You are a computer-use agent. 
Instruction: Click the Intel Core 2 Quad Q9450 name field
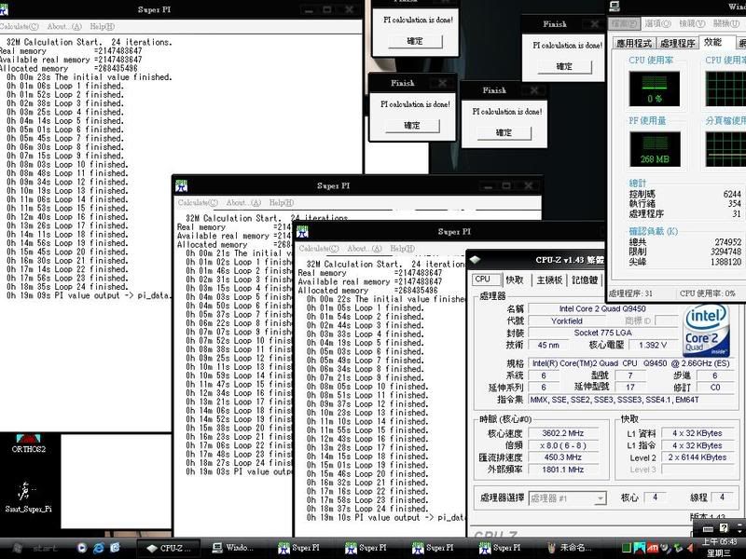tap(602, 308)
